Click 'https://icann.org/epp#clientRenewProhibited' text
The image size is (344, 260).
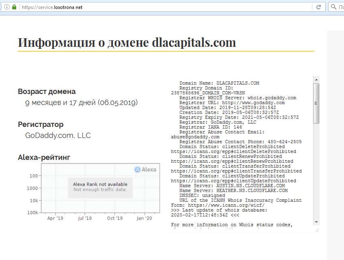232,161
